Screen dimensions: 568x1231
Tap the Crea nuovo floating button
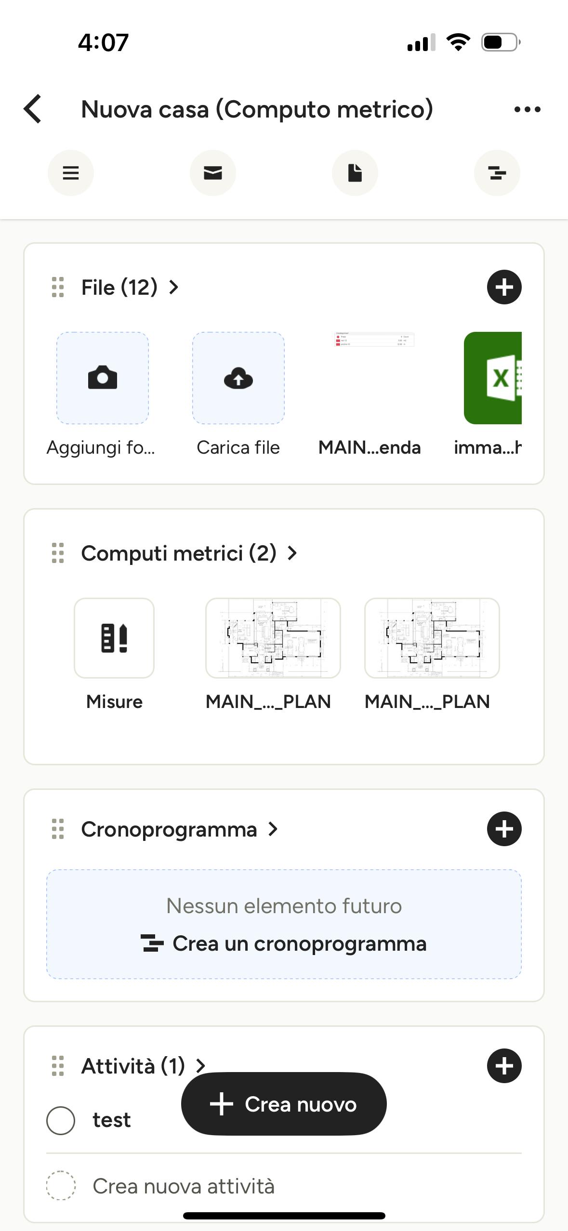284,1104
